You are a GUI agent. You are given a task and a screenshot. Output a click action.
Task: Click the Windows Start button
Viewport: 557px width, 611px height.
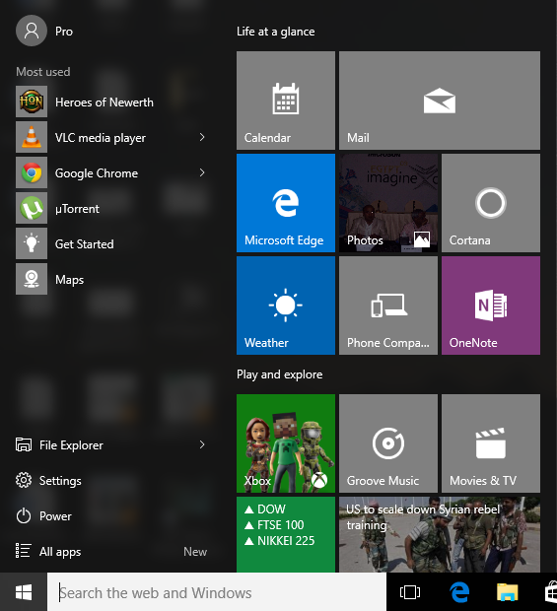tap(24, 592)
